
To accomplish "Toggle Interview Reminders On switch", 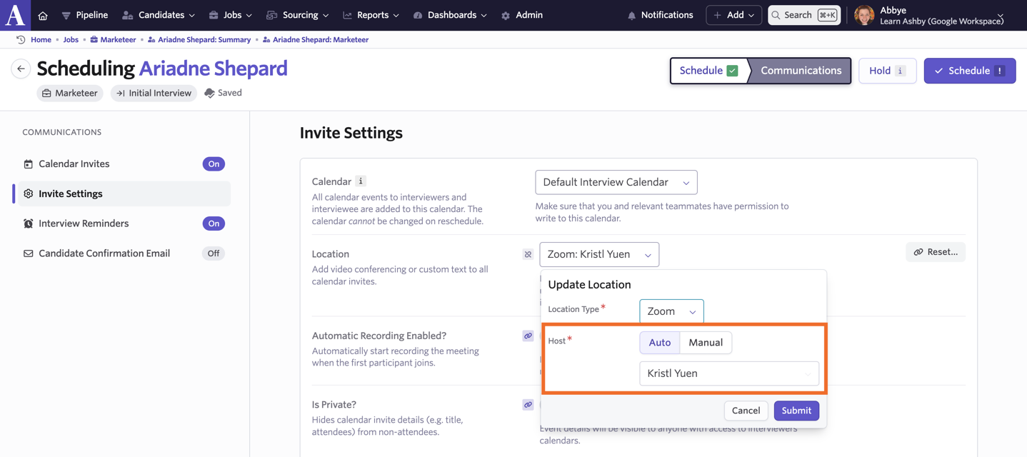I will 214,224.
